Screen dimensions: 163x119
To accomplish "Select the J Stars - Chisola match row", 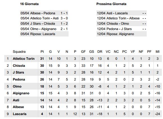I will 44,24.
